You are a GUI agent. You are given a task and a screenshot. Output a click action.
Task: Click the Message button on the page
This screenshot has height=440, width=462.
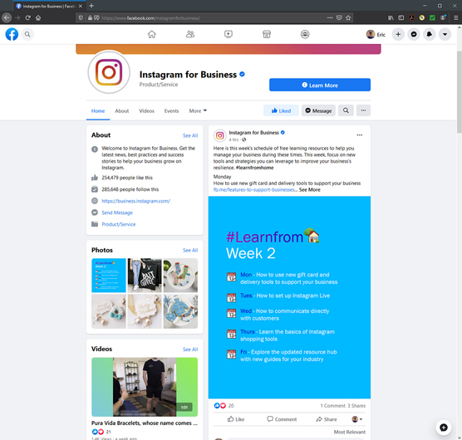318,110
